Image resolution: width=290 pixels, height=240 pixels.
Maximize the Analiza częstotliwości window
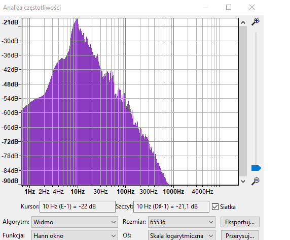click(229, 7)
